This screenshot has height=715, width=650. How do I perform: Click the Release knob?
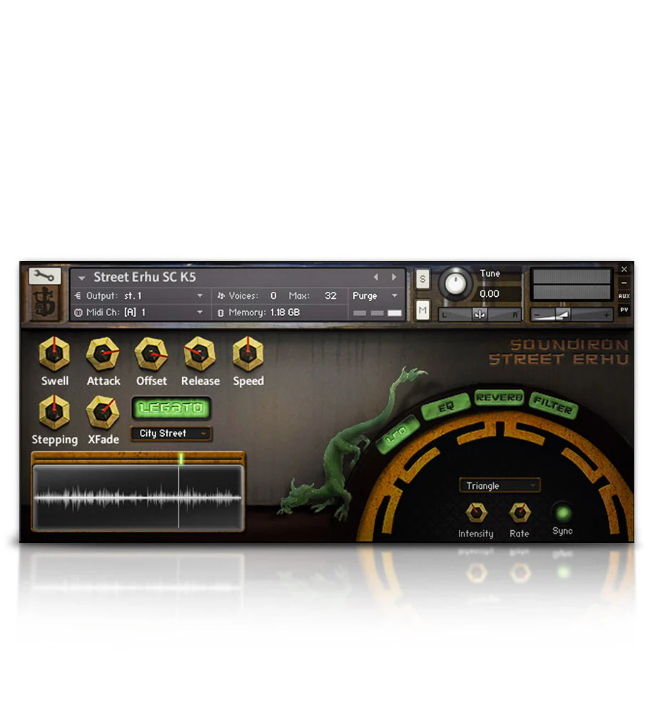[200, 353]
